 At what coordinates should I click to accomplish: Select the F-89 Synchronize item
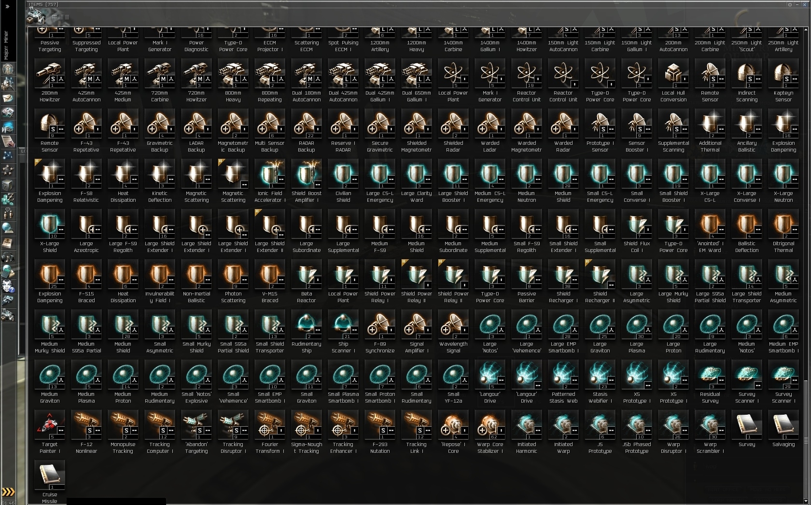coord(380,332)
